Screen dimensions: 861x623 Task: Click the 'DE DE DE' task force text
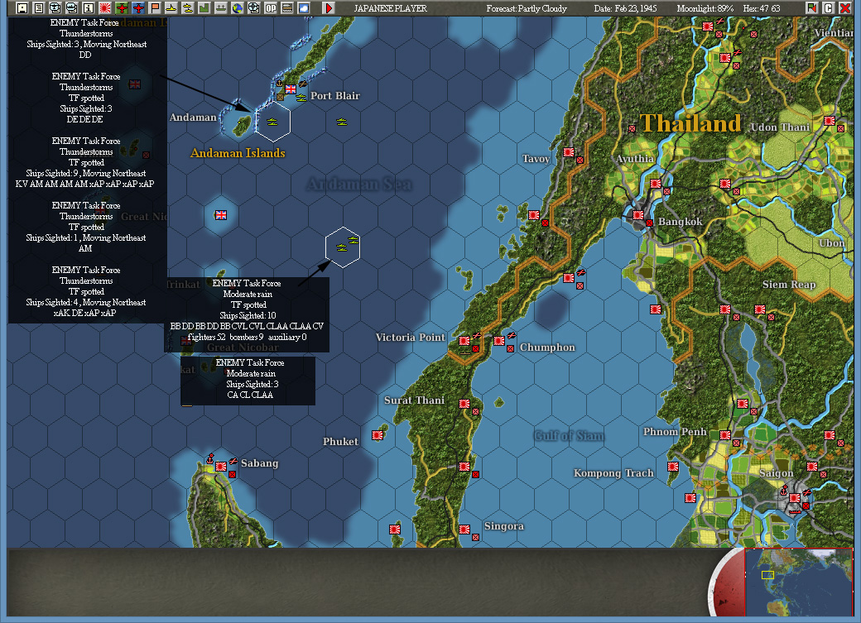tap(85, 119)
